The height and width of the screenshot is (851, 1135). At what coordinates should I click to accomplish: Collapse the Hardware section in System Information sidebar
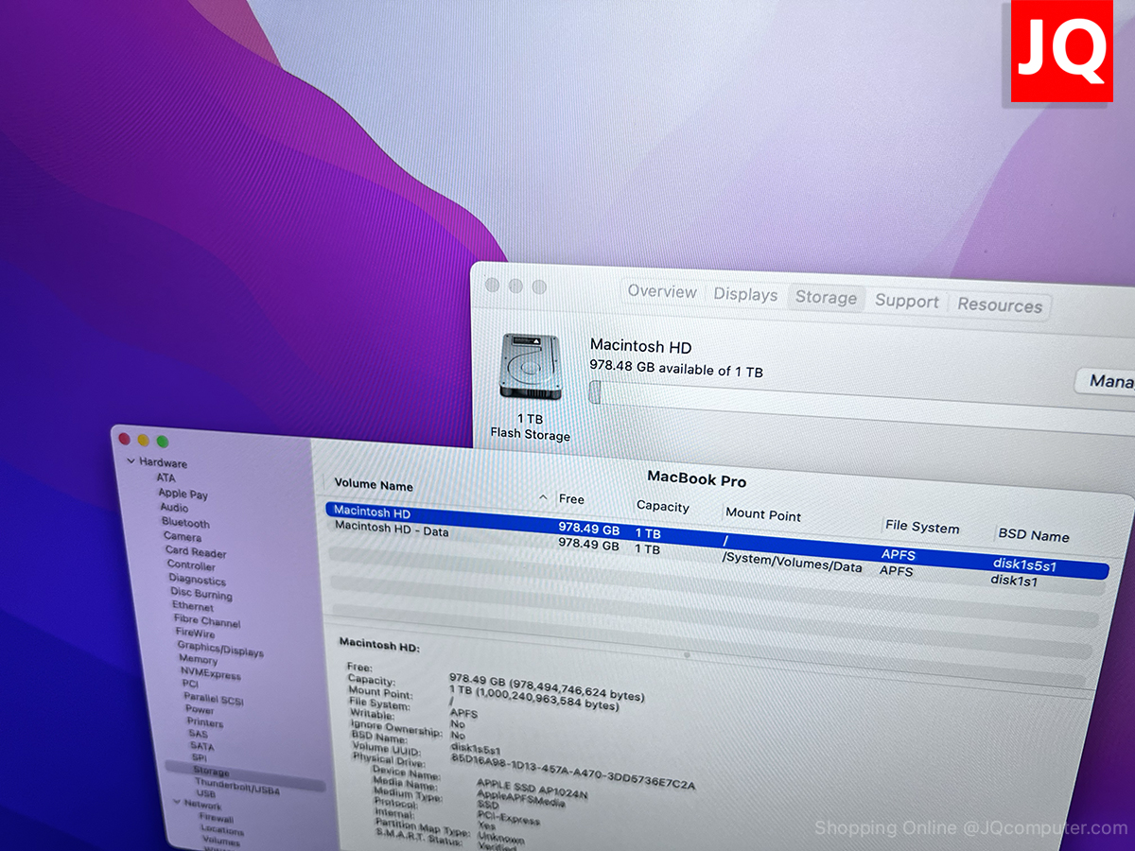131,461
